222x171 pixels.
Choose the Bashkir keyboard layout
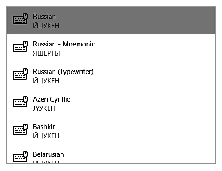[111, 131]
